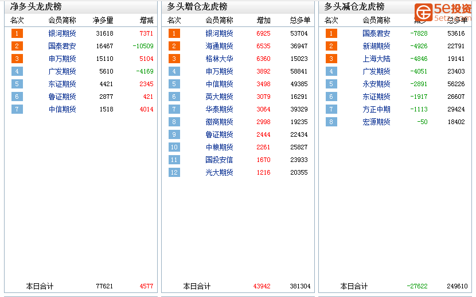
Task: Open 申万期货 in the 多头增仓龙虎榜 list
Action: click(x=219, y=71)
